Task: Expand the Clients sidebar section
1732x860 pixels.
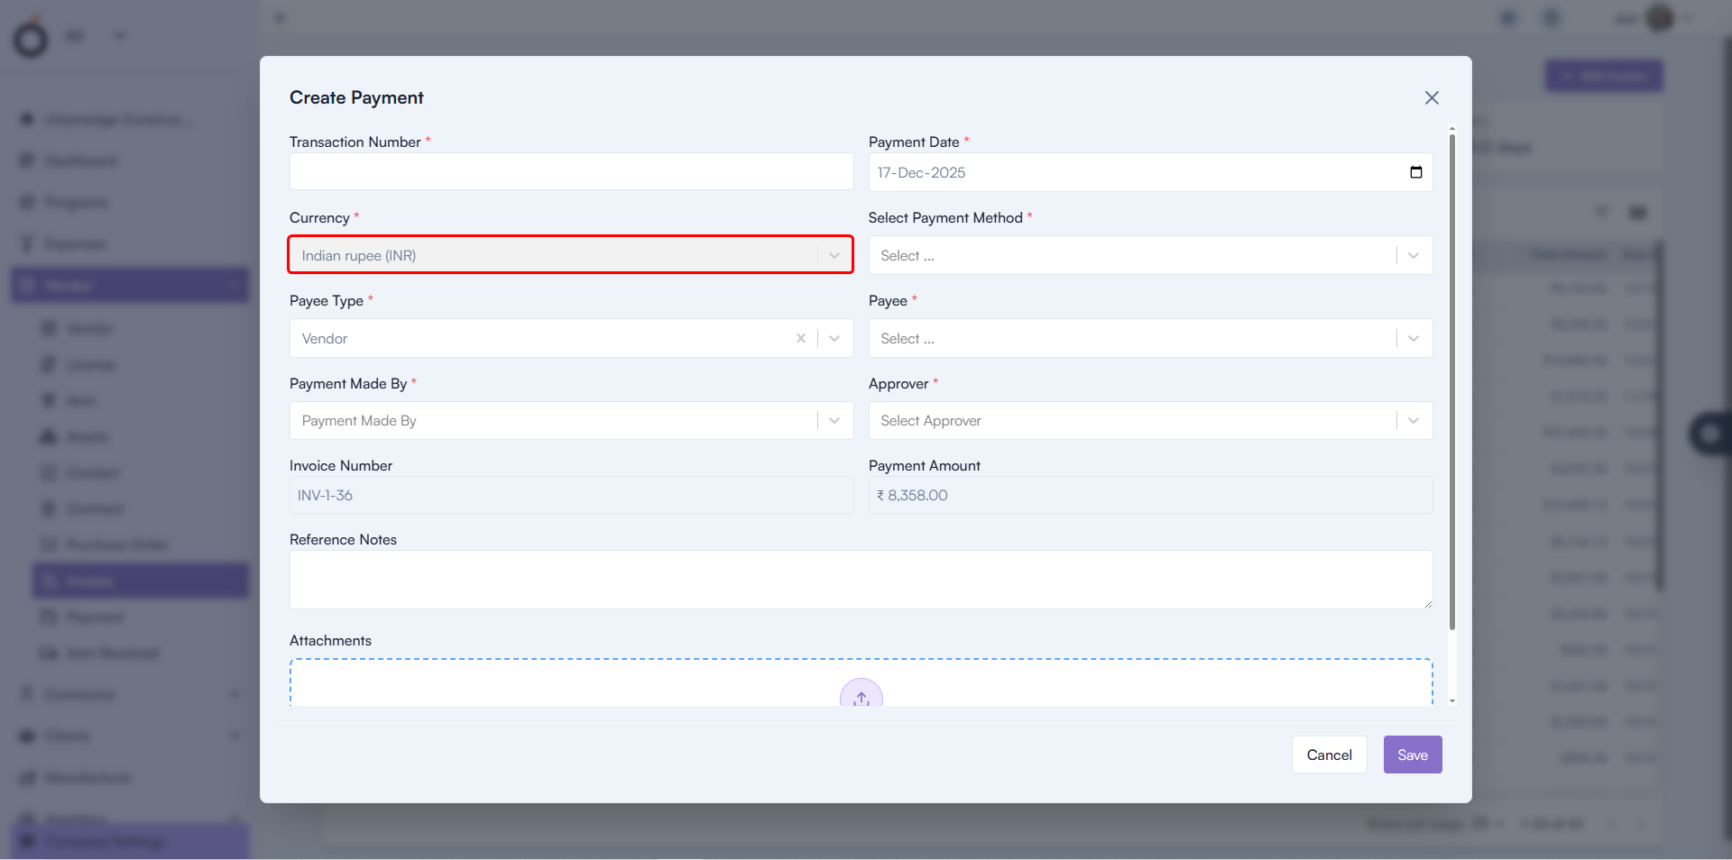Action: [235, 736]
